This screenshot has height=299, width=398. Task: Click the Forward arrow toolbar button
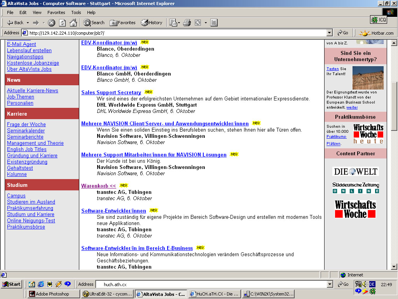point(36,23)
